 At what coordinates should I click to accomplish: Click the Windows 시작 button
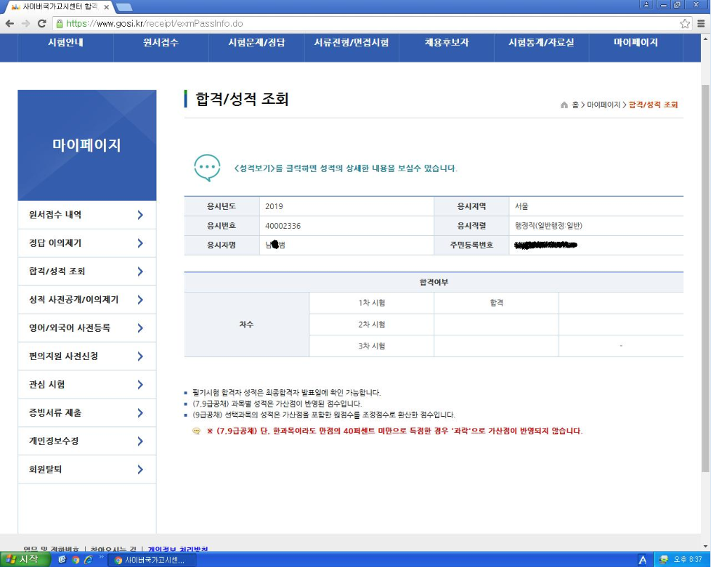[25, 560]
